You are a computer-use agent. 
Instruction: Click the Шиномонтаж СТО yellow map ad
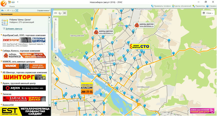(140, 46)
